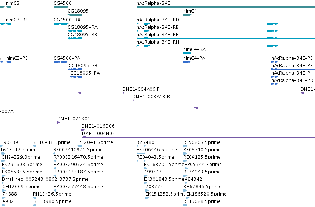This screenshot has height=207, width=315.
Task: Select the nAcRalpha-34E-PD protein label
Action: pyautogui.click(x=292, y=80)
